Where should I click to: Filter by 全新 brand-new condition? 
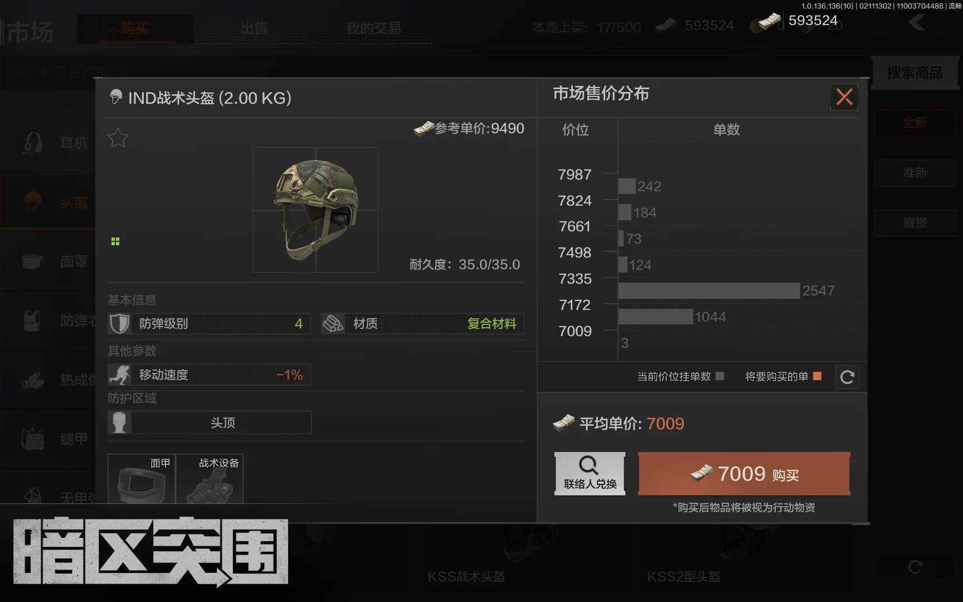click(915, 123)
